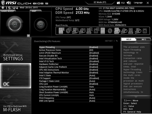Select the UEFI hard disk boot device icon
Image resolution: width=152 pixels, height=114 pixels.
tap(62, 31)
